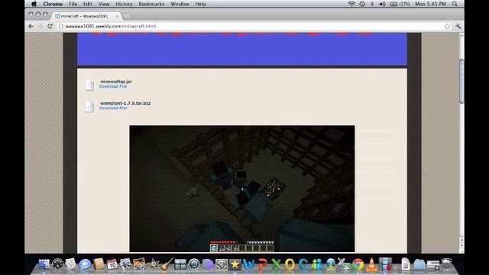Click the page vertical scrollbar thumb
489x275 pixels.
coord(461,81)
